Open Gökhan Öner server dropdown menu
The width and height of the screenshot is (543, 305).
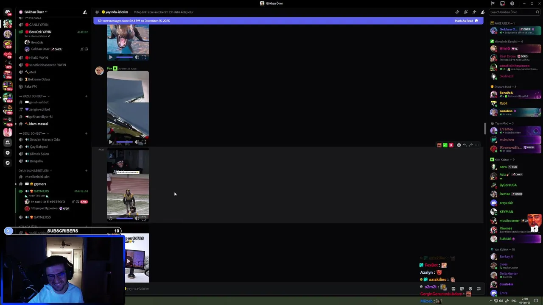coord(36,12)
